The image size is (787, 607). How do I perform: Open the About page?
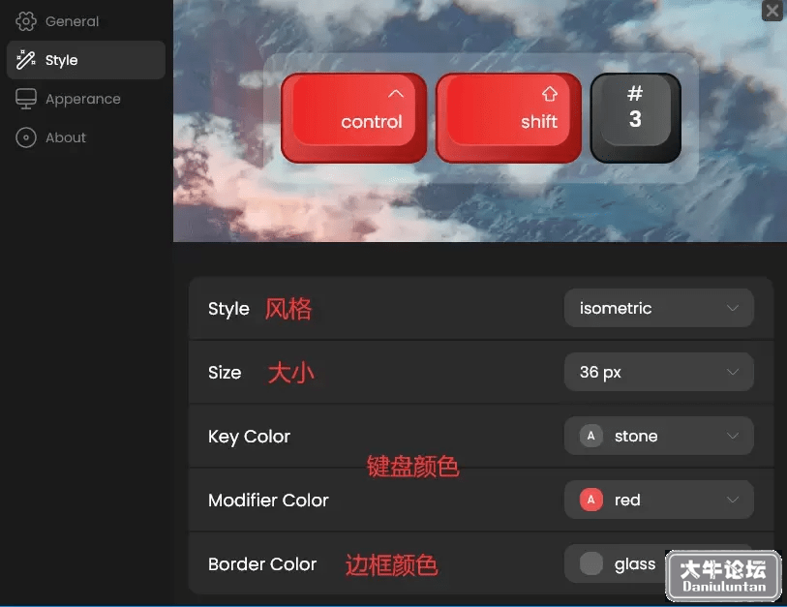tap(85, 137)
